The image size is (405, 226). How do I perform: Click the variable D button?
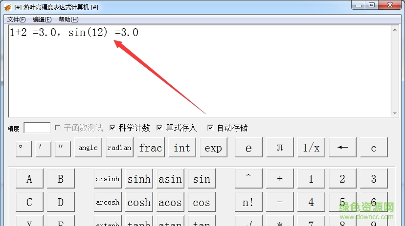tap(61, 202)
